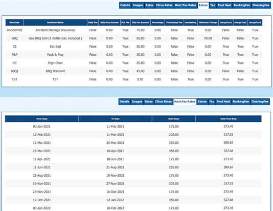Viewport: 273px width, 211px height.
Task: Open Cirus Rates tab above the extras table
Action: (164, 5)
